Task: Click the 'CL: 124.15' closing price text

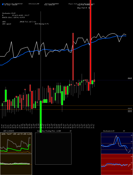Action: (49, 5)
